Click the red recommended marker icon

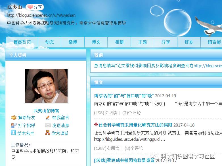pyautogui.click(x=96, y=125)
